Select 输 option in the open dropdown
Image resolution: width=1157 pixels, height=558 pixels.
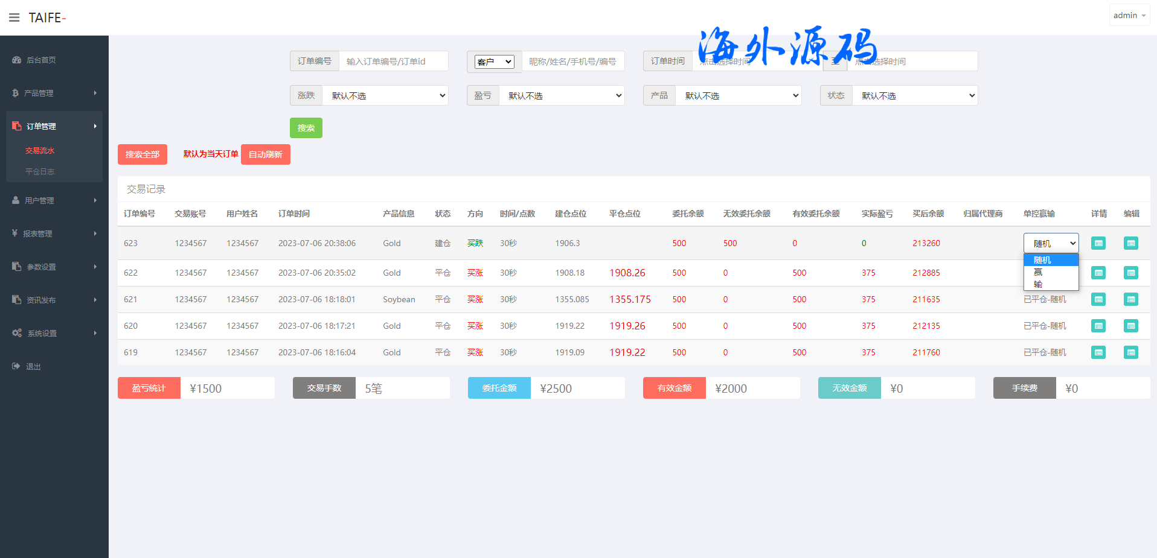pos(1039,284)
